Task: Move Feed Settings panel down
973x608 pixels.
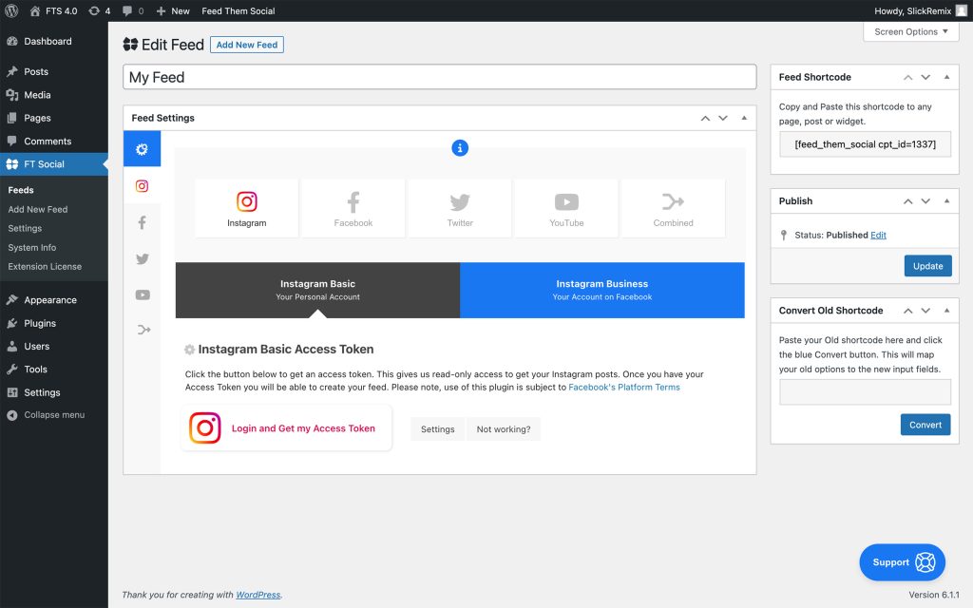Action: click(x=723, y=118)
